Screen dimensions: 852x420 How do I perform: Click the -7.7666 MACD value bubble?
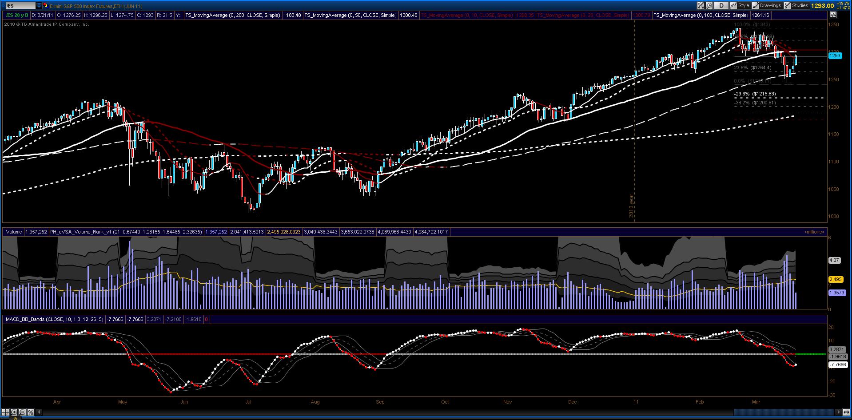838,365
